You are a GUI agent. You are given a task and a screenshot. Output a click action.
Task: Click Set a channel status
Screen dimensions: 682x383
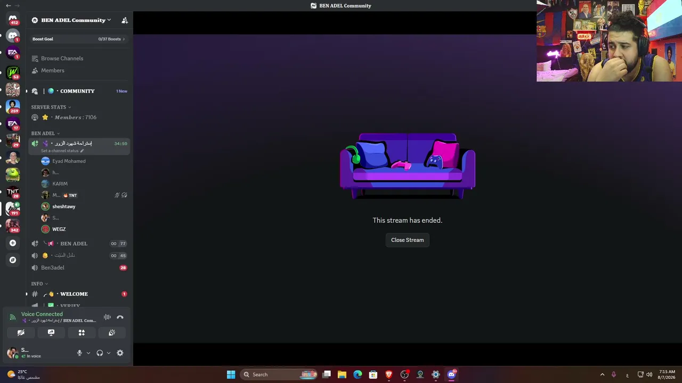(x=62, y=151)
